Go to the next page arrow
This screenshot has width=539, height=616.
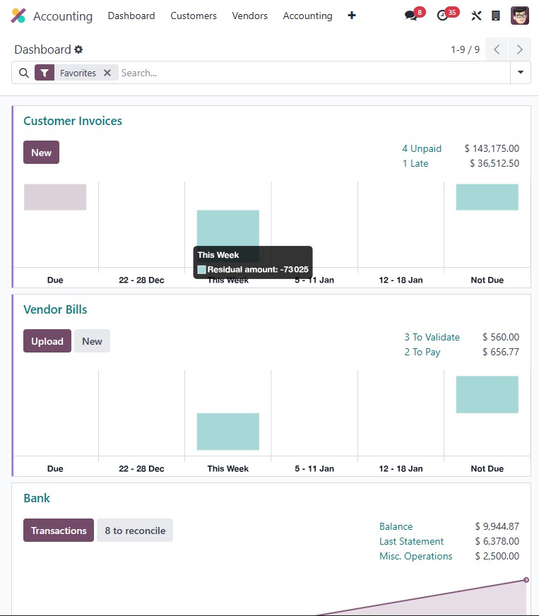(520, 49)
